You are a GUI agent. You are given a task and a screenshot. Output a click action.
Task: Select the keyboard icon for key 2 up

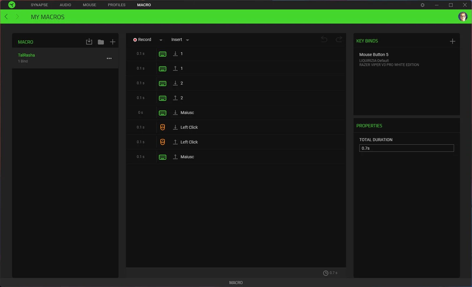click(163, 98)
